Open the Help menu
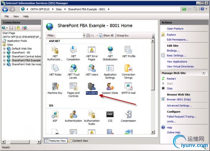Viewport: 210px width, 151px height. tap(26, 16)
